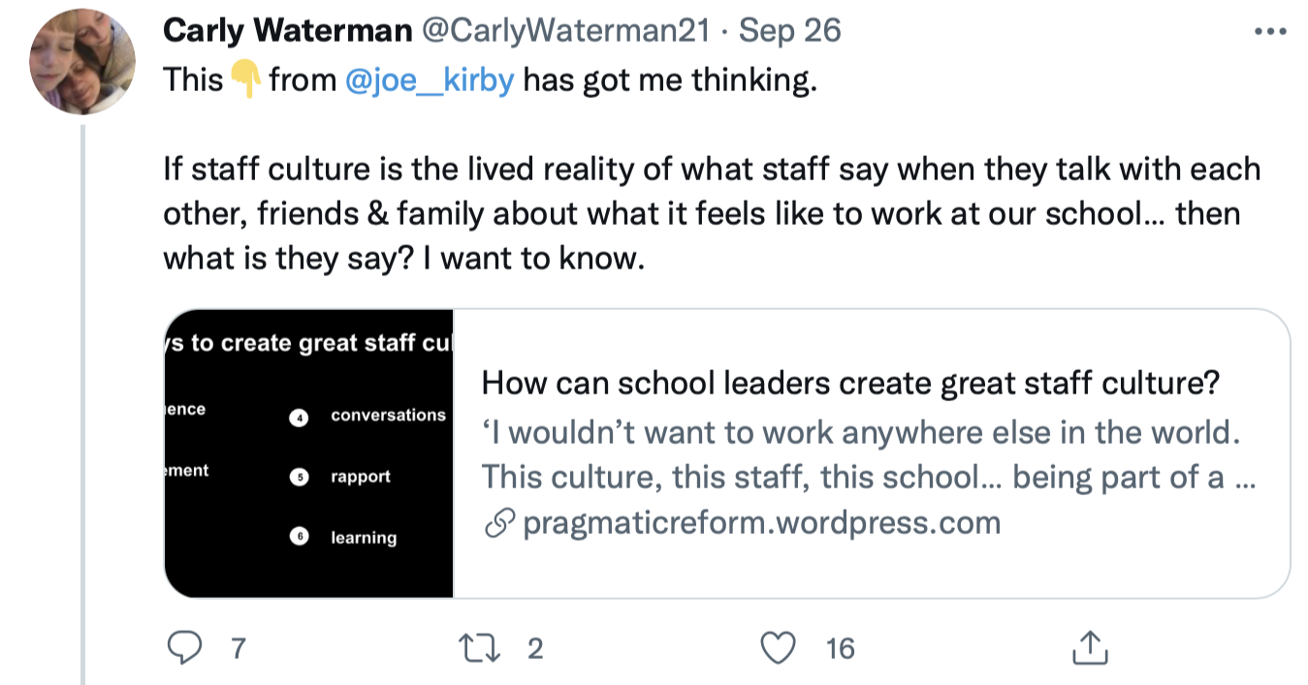Viewport: 1308px width, 685px height.
Task: Open pragmaticreform.wordpress.com domain link
Action: [761, 523]
